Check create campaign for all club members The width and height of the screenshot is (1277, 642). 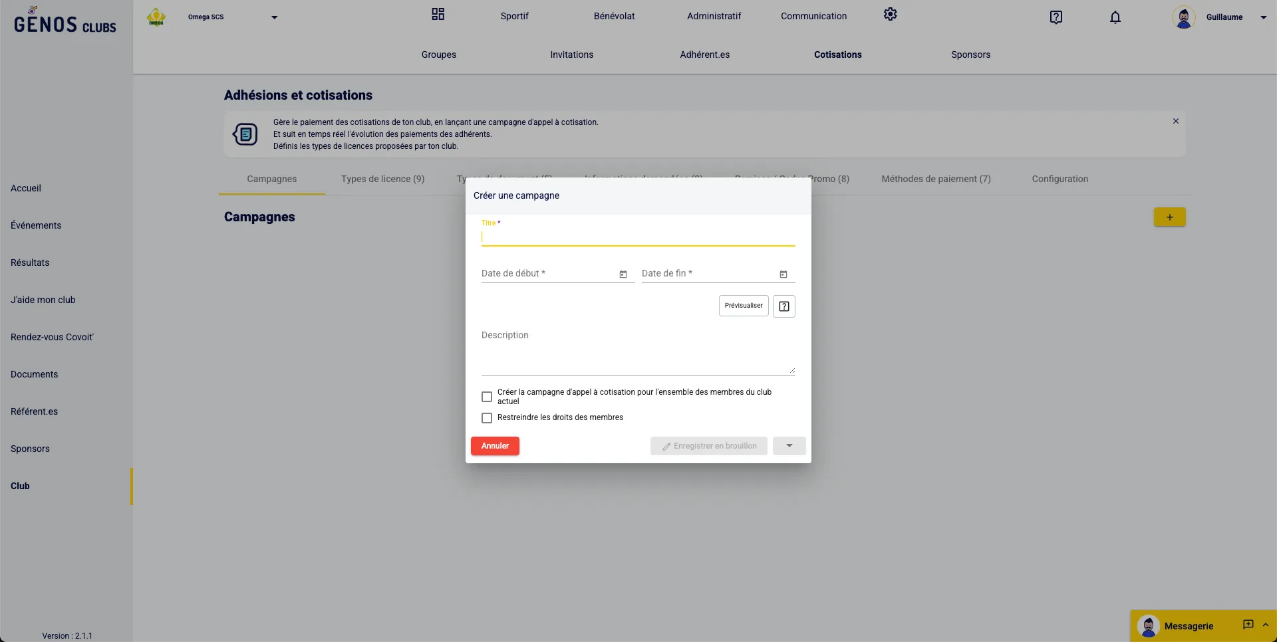coord(487,397)
